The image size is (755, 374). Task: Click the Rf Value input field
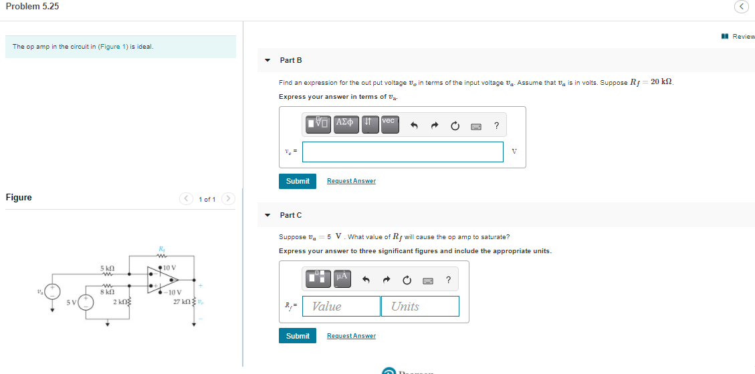click(x=341, y=307)
